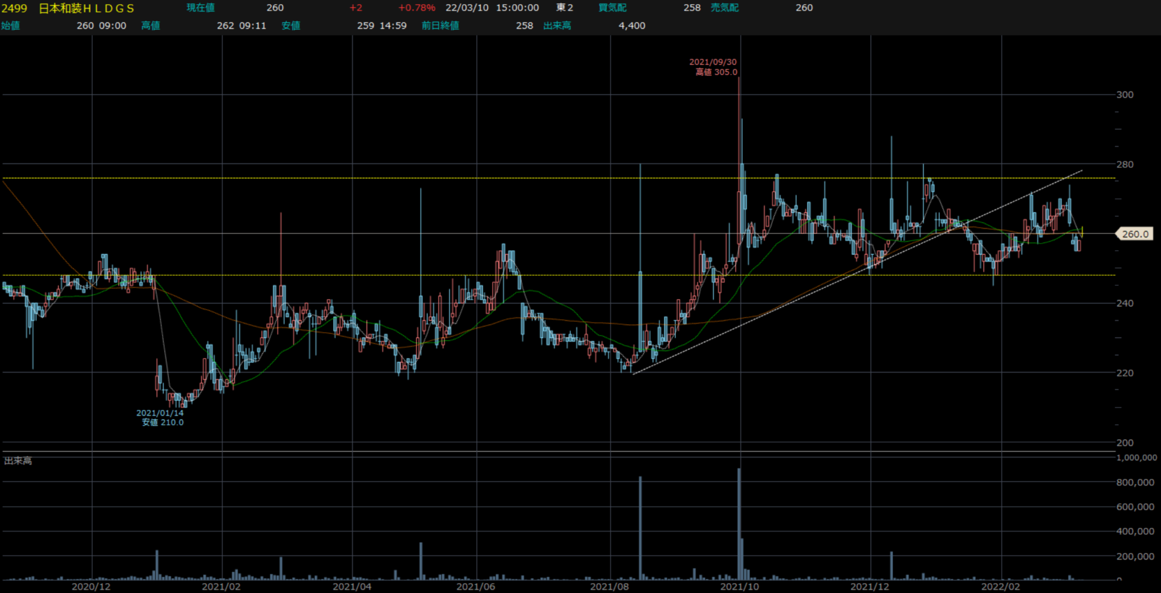Click the stock code 2499
This screenshot has height=593, width=1161.
tap(15, 8)
